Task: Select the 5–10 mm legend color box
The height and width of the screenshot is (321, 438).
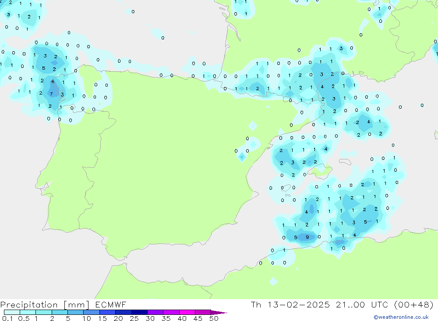Action: (x=76, y=312)
